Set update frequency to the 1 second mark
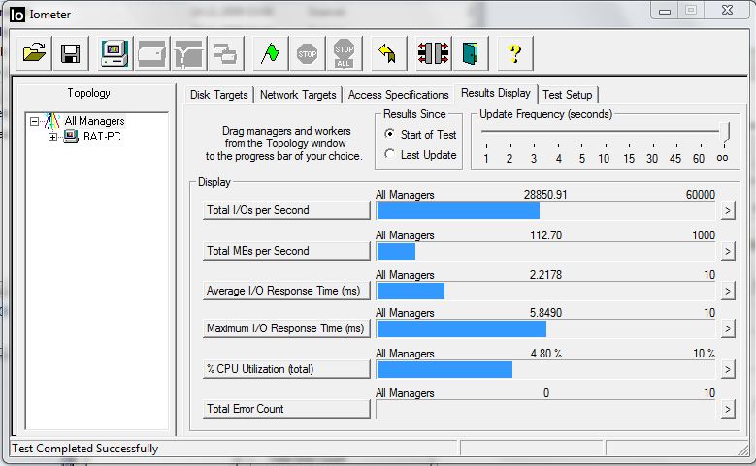Screen dimensions: 756x466 coord(486,158)
